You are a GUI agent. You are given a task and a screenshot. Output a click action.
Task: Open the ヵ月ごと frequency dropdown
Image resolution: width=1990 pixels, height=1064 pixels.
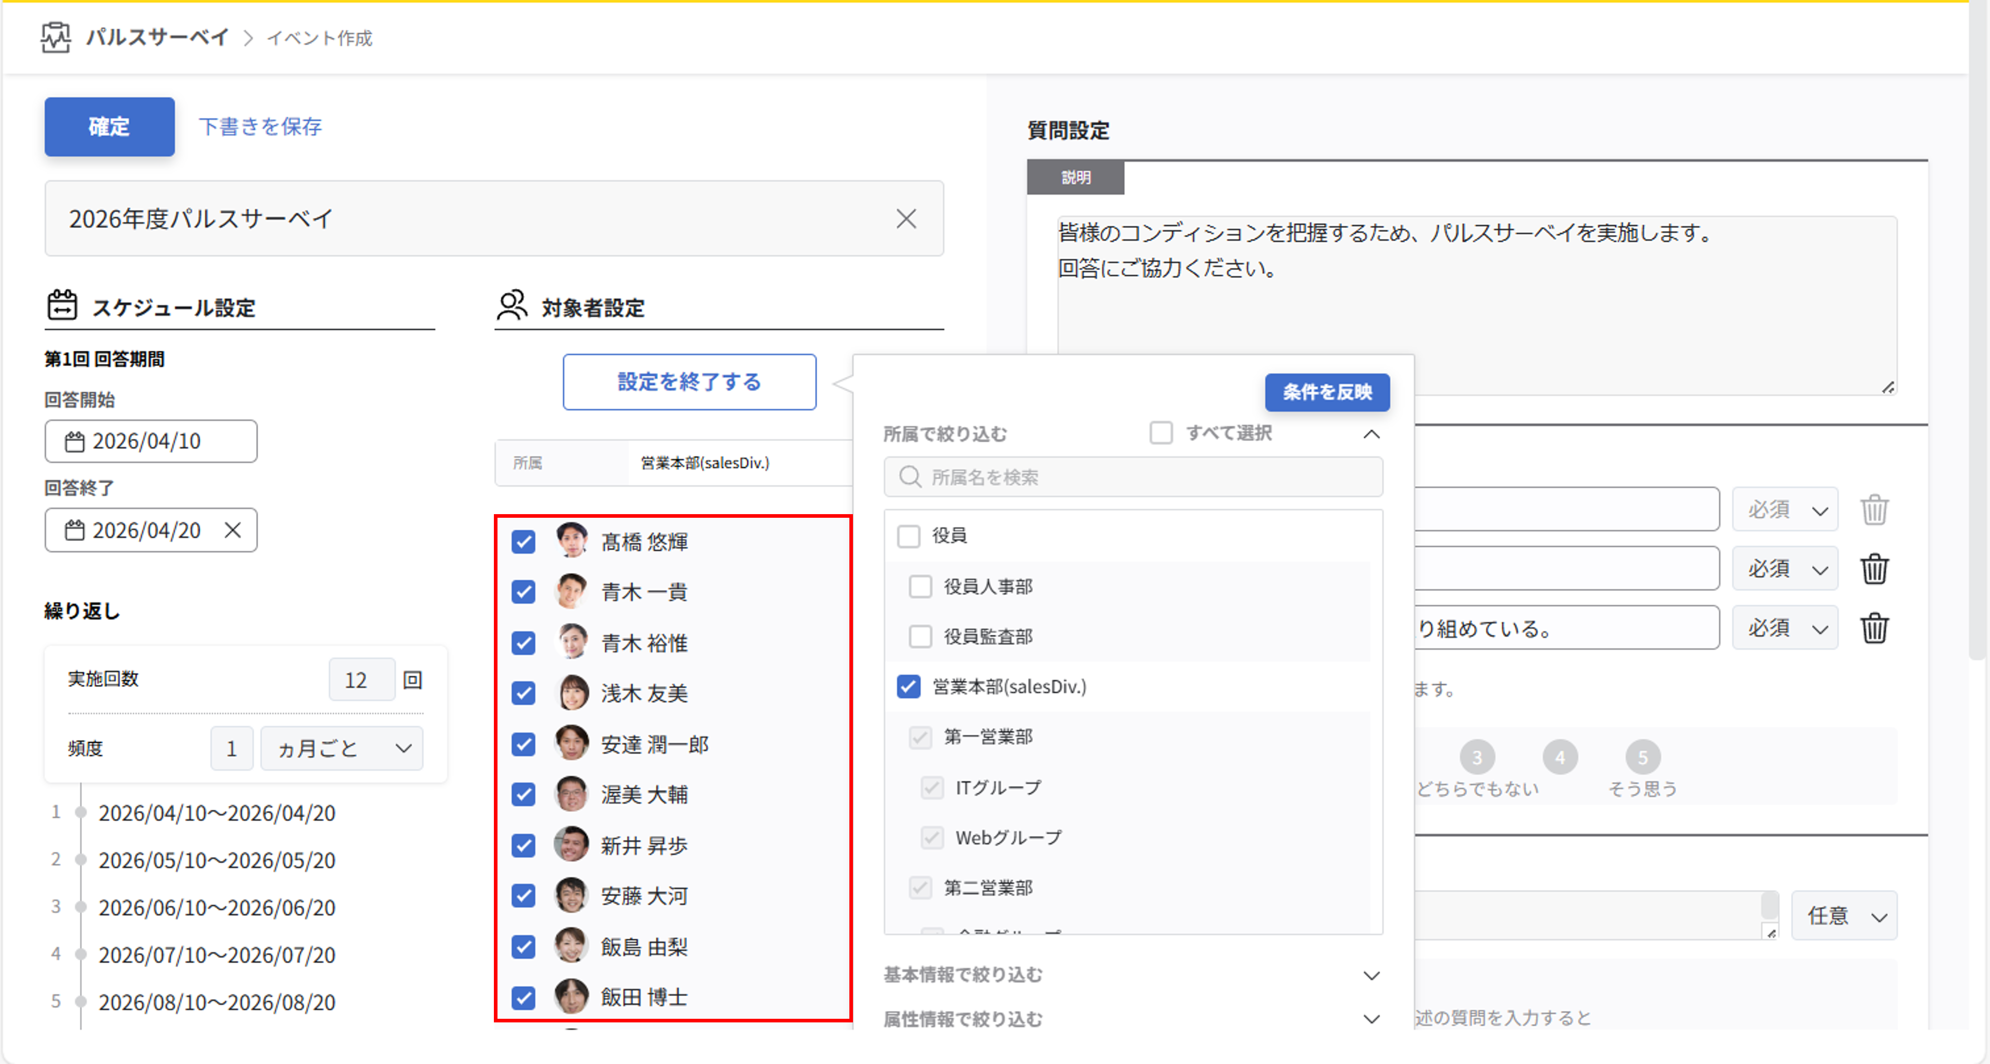point(341,748)
